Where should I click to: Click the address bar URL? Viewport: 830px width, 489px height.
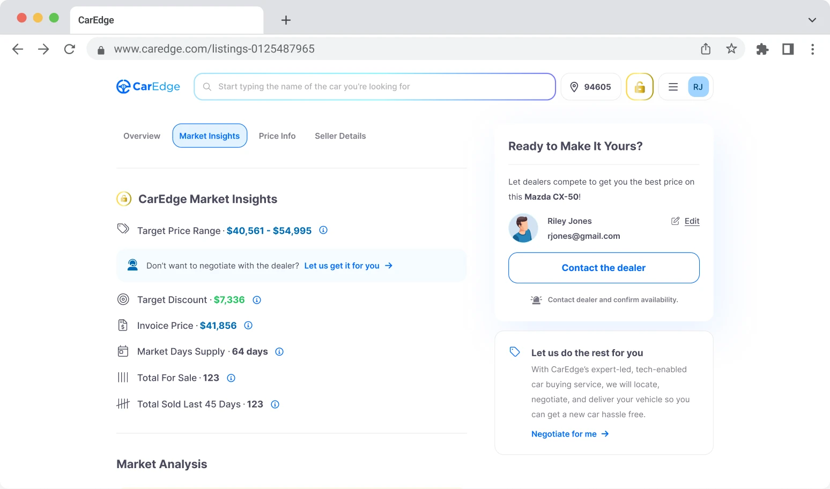click(x=214, y=49)
